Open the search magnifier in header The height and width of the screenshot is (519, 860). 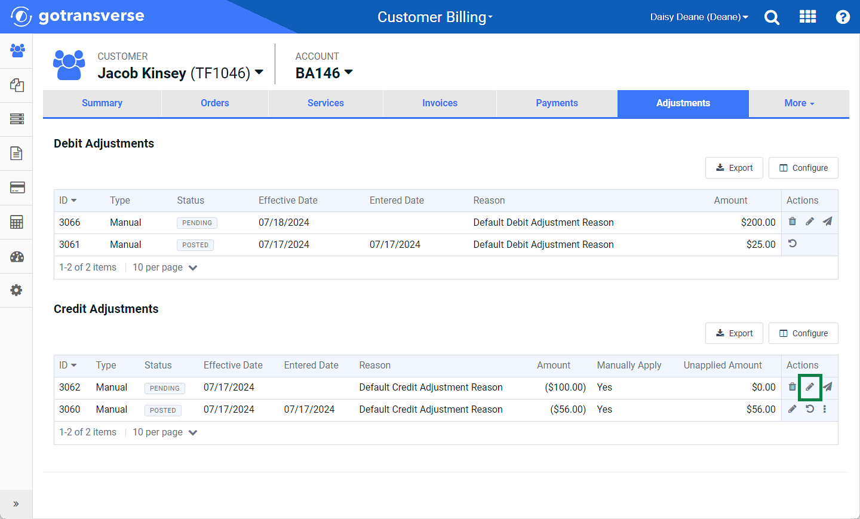(772, 17)
